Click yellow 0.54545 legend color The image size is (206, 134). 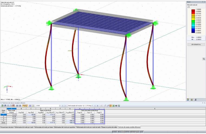coord(193,19)
